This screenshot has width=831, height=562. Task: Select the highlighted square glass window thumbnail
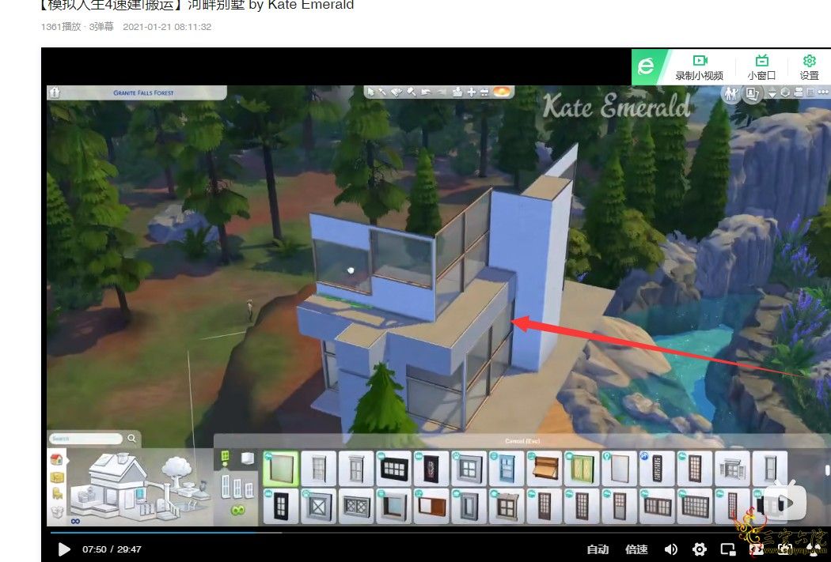coord(281,470)
